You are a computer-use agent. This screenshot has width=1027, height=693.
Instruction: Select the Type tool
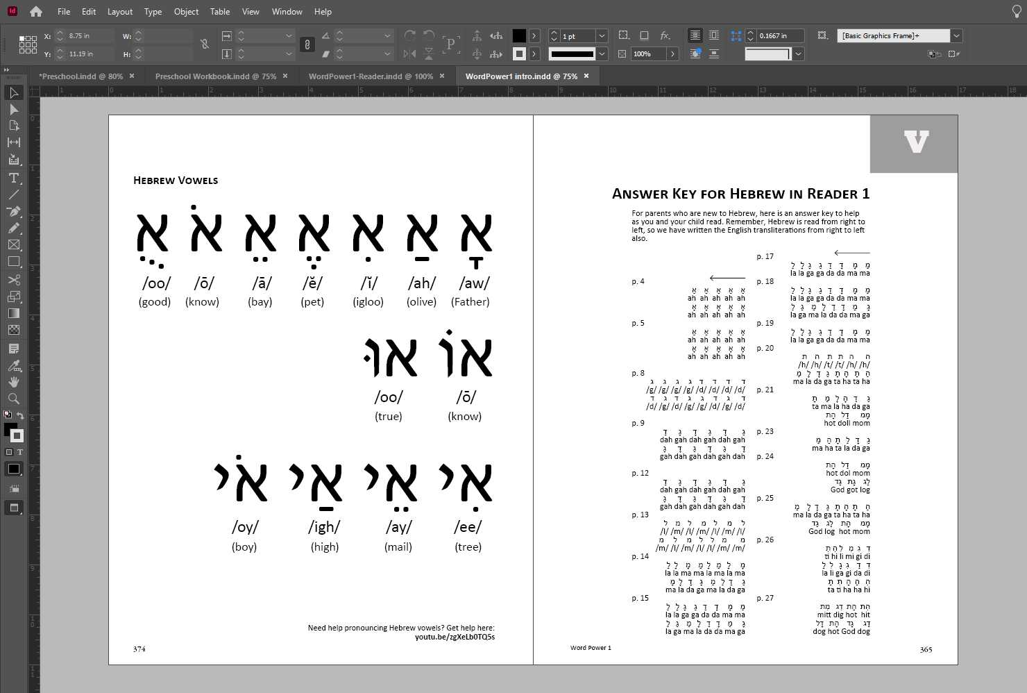pos(14,178)
